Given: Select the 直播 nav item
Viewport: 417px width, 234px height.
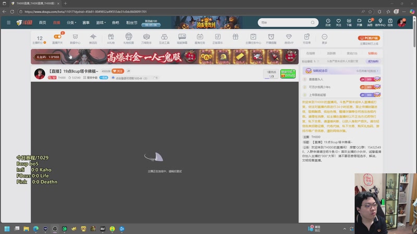Looking at the screenshot, I should (56, 22).
